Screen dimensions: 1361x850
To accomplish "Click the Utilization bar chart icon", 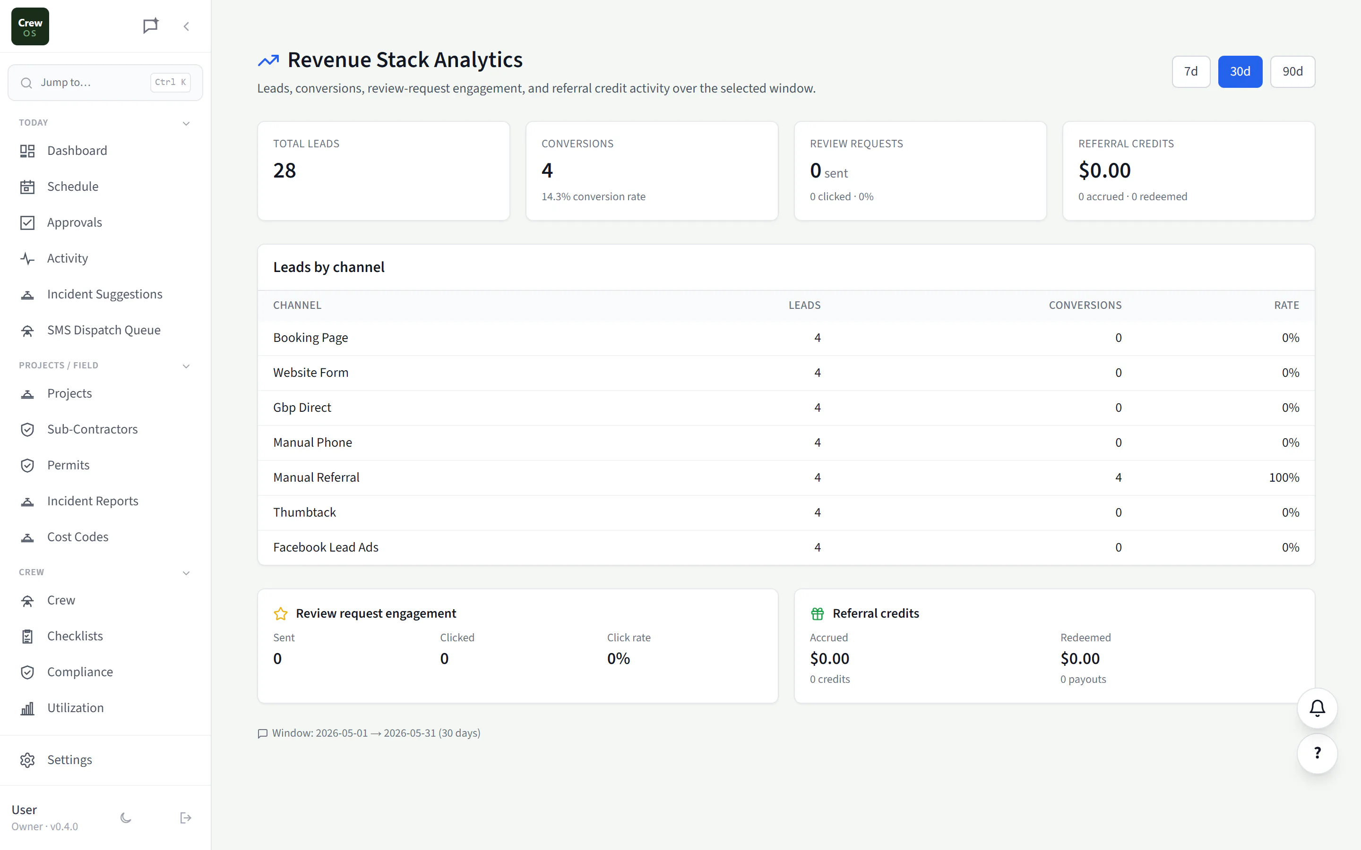I will (27, 708).
